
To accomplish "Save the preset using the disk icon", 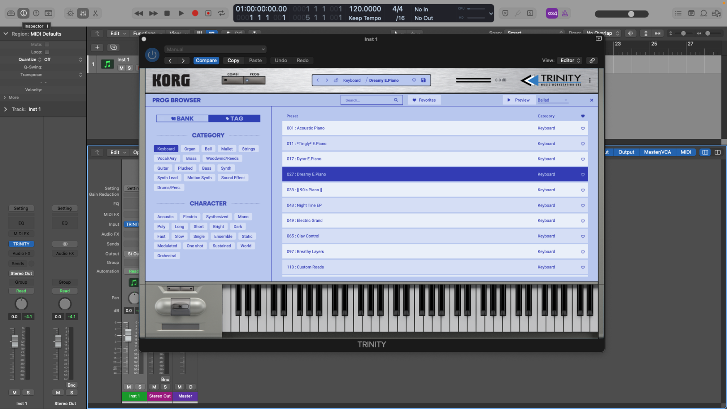I will point(423,80).
